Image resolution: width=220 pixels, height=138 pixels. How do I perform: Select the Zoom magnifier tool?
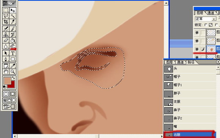coord(13,71)
